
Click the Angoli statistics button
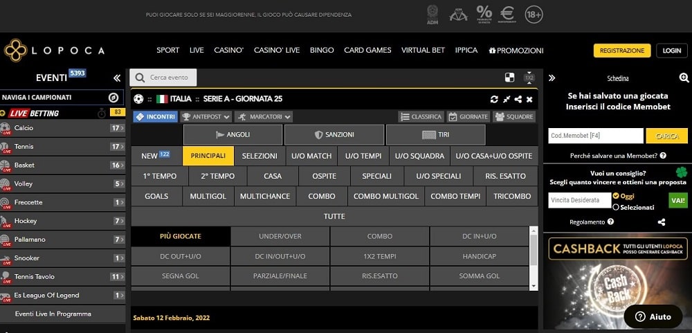coord(233,135)
